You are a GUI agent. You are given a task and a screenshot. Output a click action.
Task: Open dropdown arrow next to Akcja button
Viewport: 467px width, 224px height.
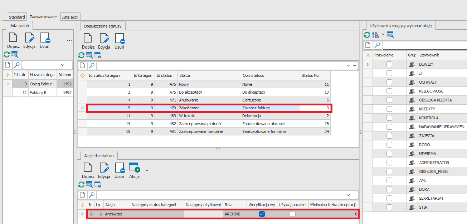tap(147, 170)
